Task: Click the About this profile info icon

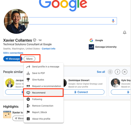Action: tap(28, 119)
